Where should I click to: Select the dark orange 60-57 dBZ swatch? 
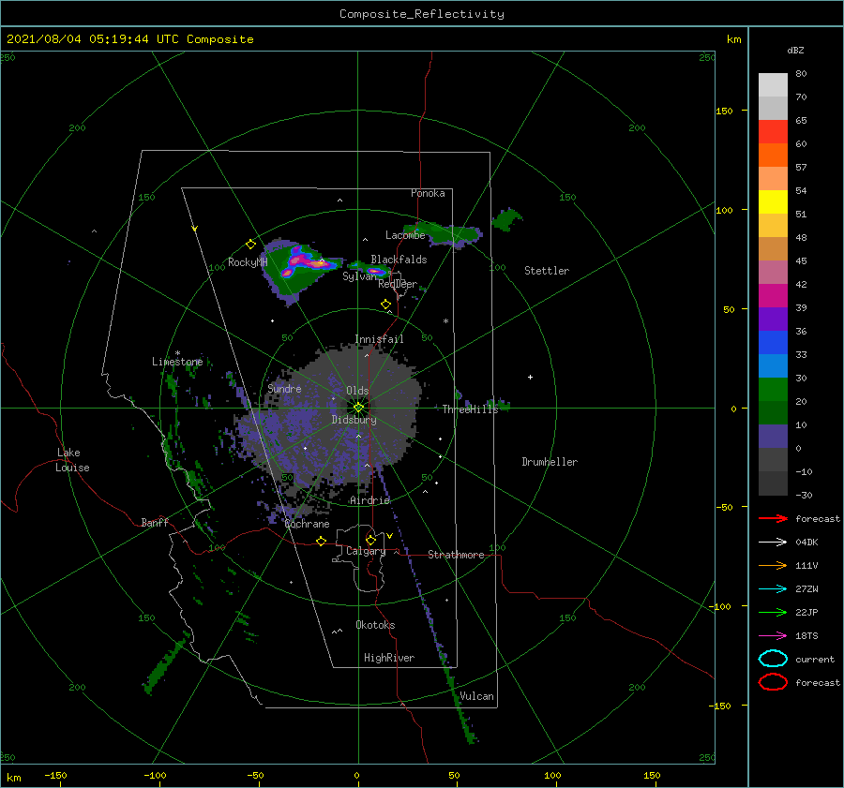773,155
